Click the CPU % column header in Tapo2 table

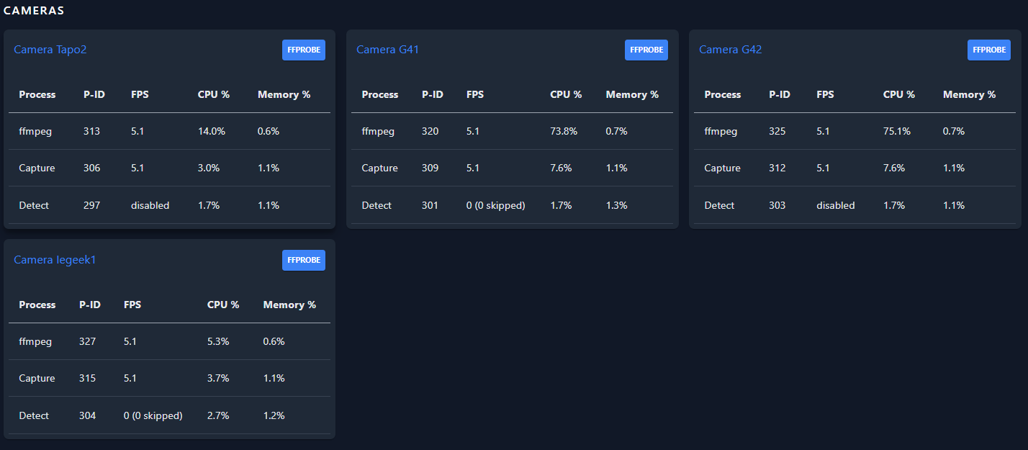click(x=214, y=94)
